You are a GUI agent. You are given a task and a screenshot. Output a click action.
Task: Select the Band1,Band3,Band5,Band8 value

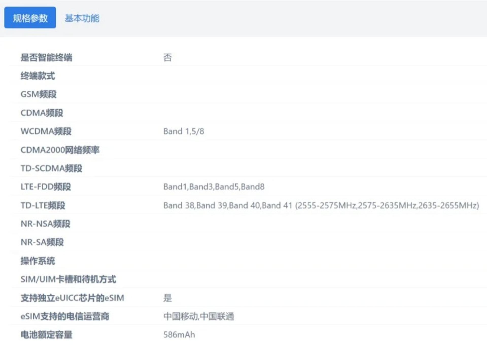214,187
